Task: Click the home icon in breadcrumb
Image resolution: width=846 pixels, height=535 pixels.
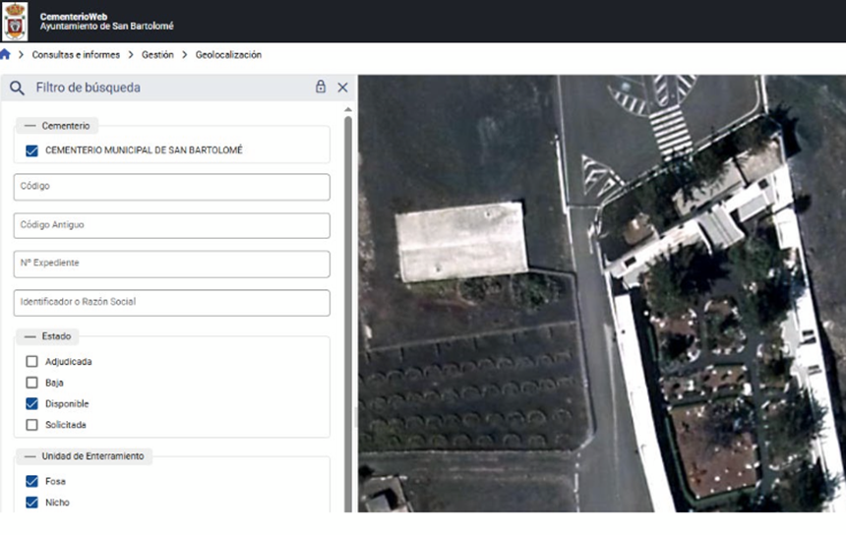Action: 6,55
